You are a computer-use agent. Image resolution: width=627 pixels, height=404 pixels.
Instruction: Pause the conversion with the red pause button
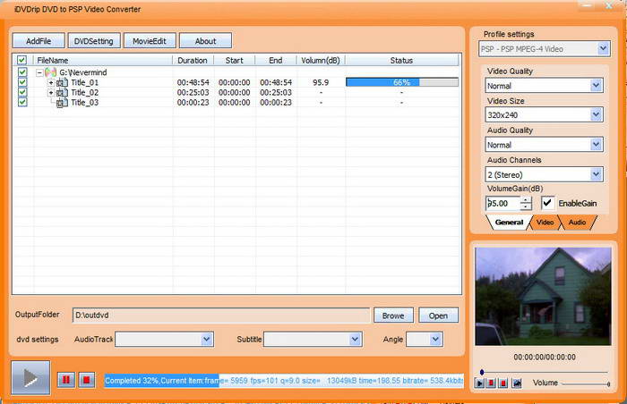[x=65, y=380]
